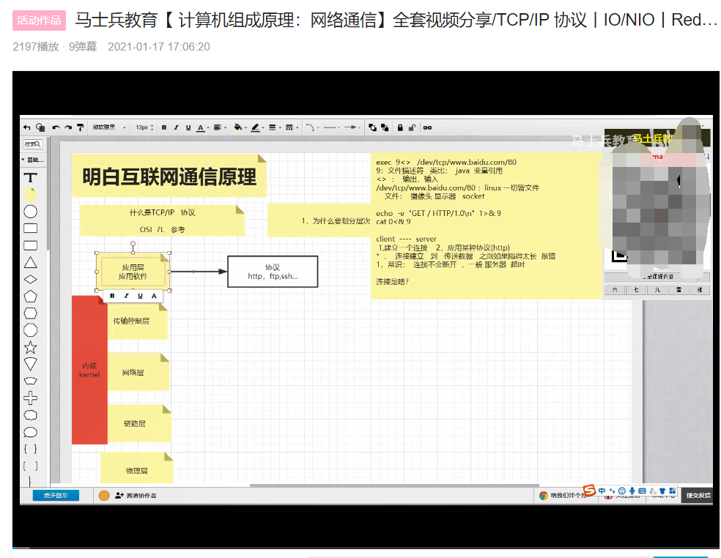
Task: Click the pink 活动作品 tag
Action: click(x=39, y=21)
